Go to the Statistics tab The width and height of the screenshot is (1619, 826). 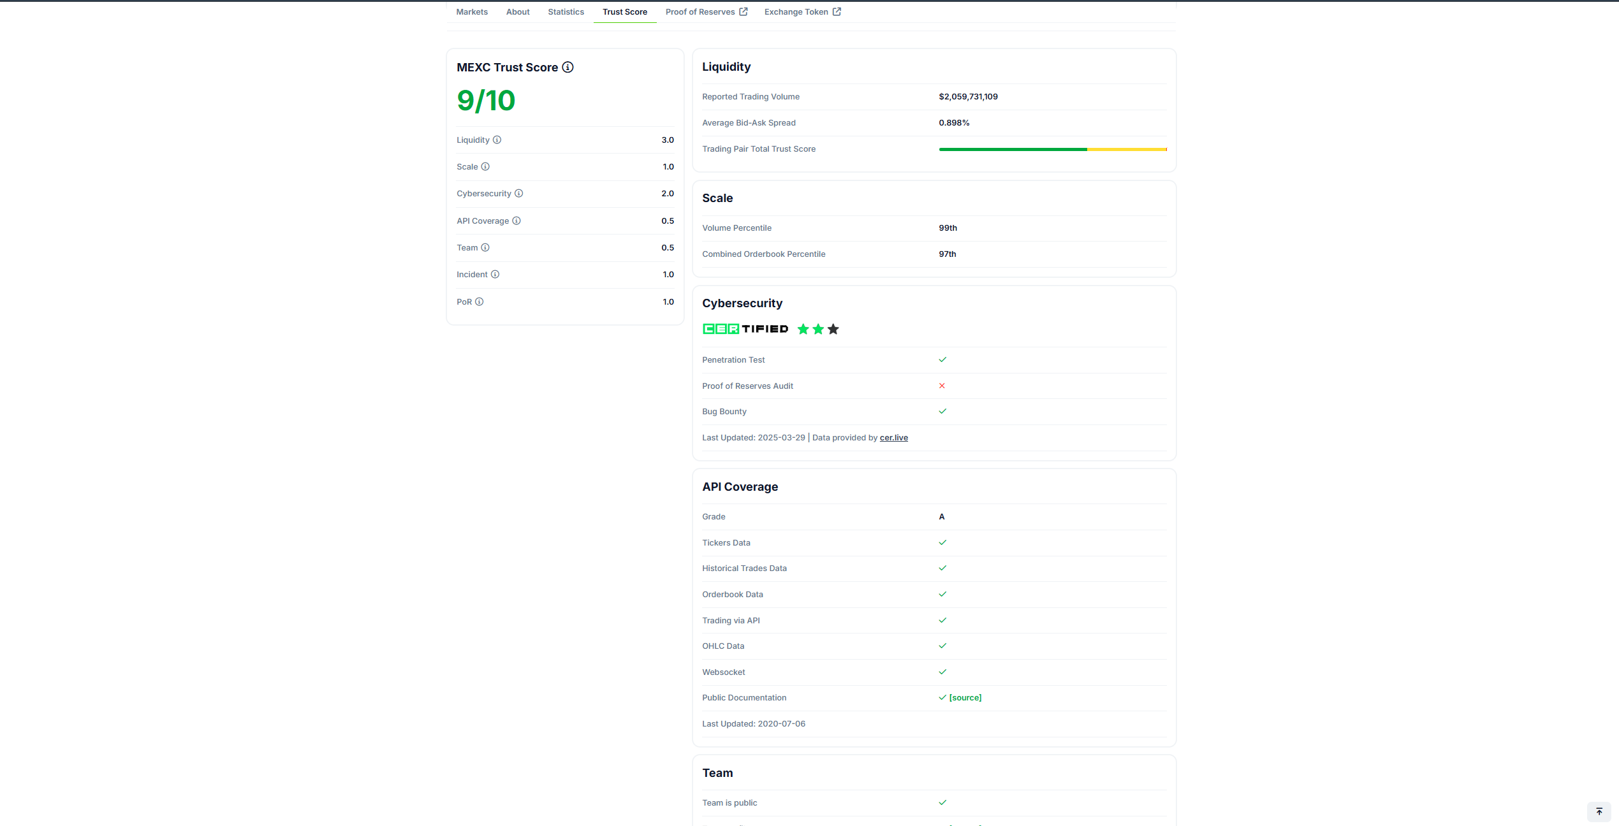(566, 11)
